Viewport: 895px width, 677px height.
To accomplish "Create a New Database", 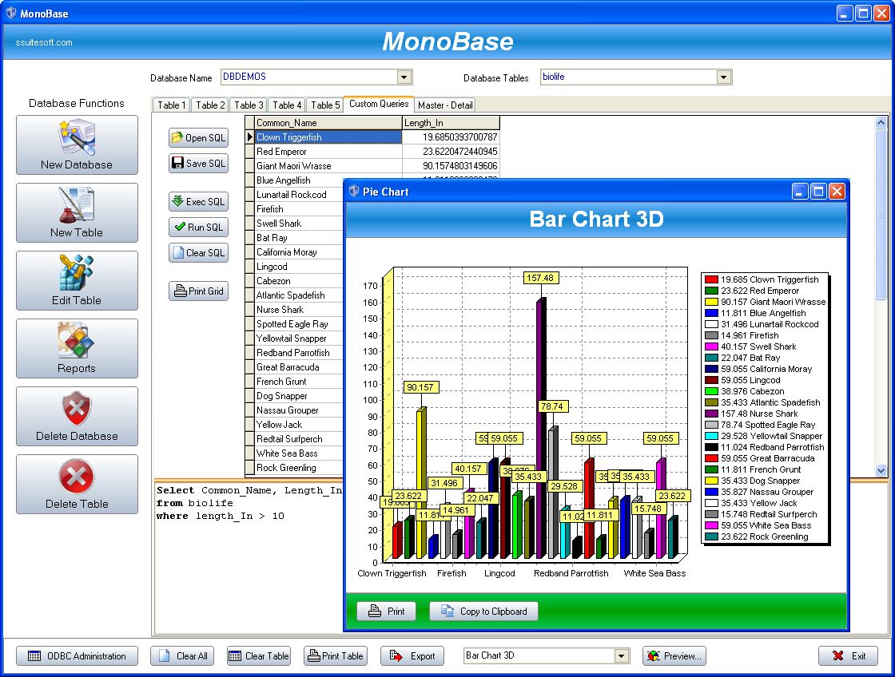I will click(x=76, y=145).
